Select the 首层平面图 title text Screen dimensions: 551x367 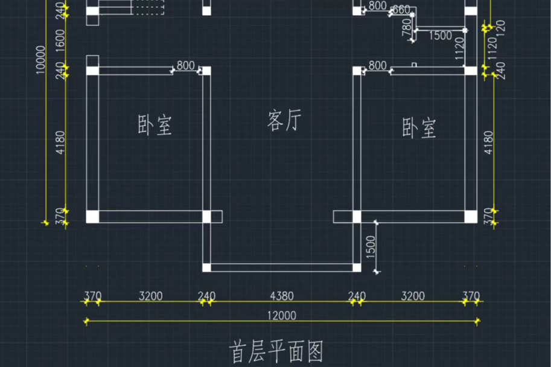pos(276,348)
